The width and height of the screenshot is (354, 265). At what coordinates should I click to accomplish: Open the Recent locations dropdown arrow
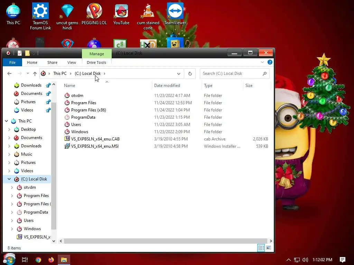click(28, 74)
